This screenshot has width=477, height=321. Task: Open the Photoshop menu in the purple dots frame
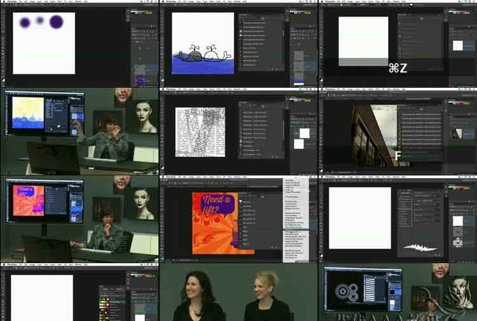tap(10, 3)
